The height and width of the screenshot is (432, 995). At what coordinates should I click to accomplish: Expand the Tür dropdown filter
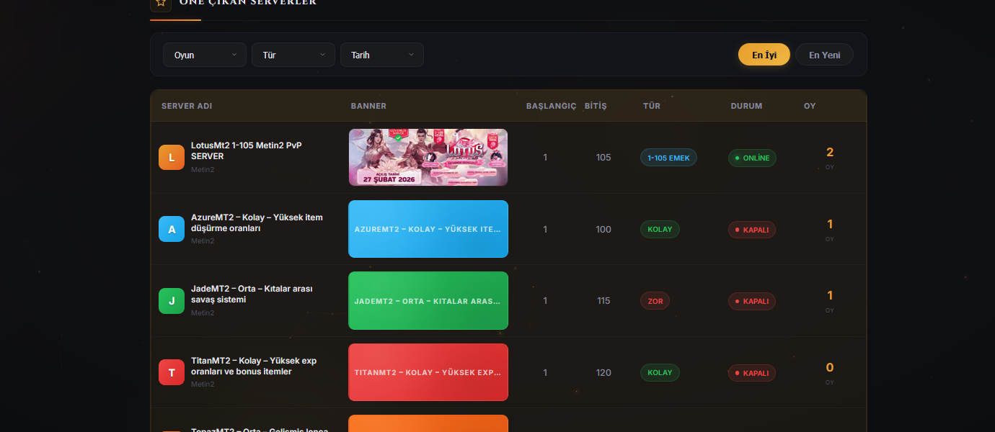(x=293, y=55)
